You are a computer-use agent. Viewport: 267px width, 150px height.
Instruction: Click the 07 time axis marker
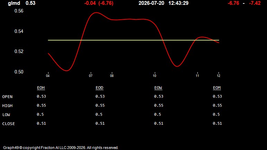coord(91,76)
